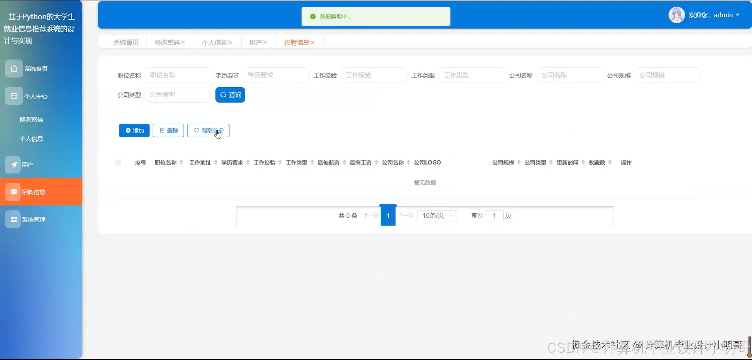Go to the next page with 下一页
Viewport: 752px width, 360px height.
point(406,215)
